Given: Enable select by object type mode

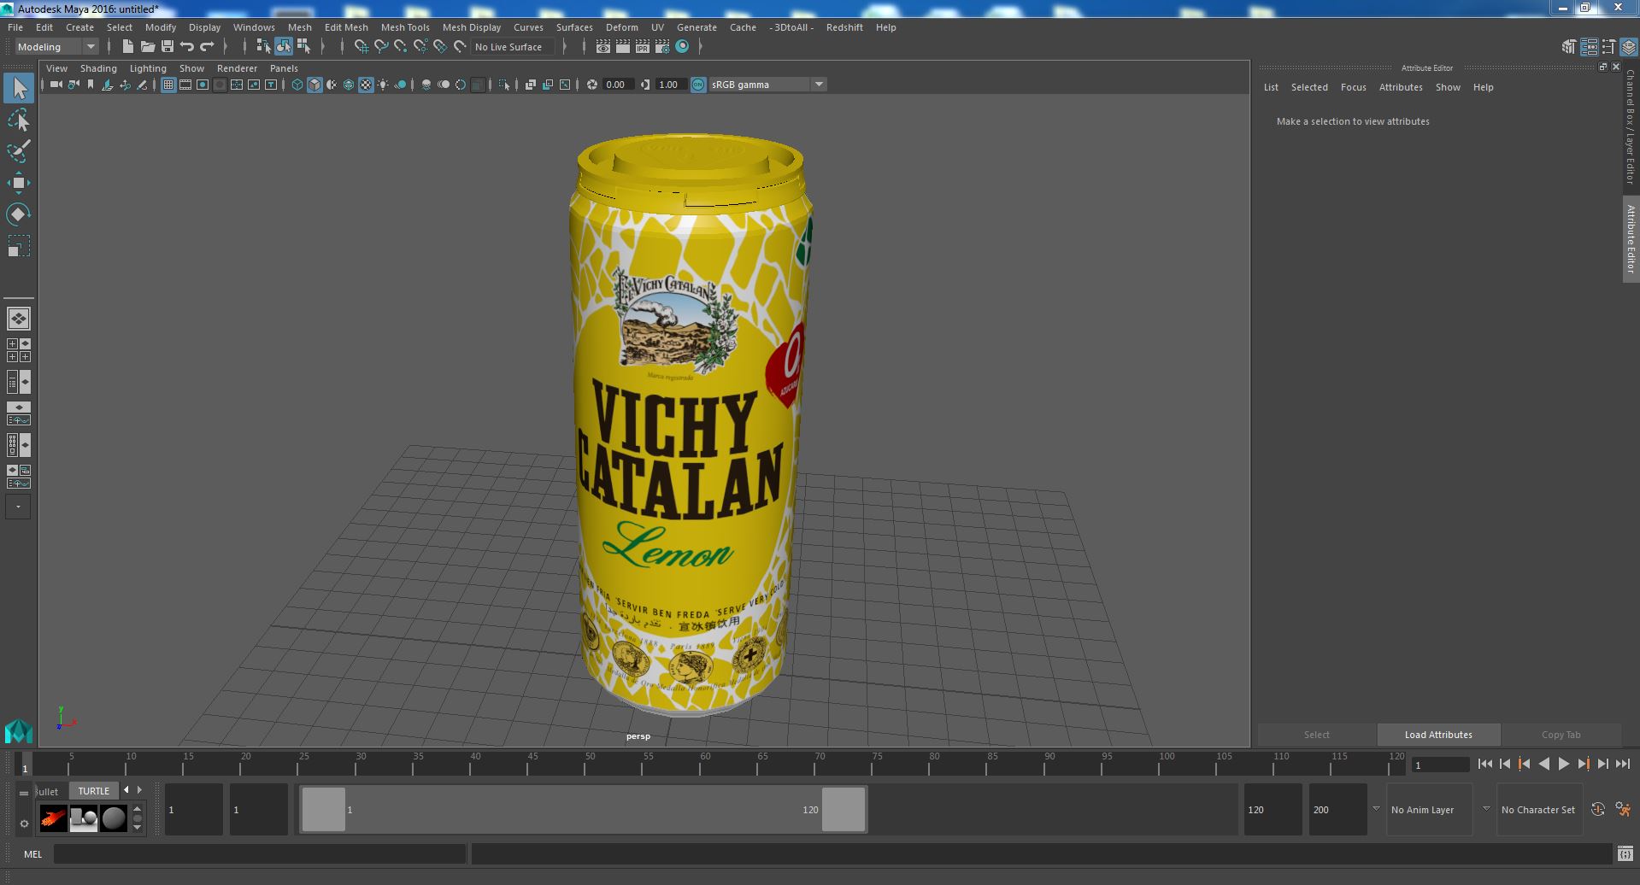Looking at the screenshot, I should [x=283, y=47].
